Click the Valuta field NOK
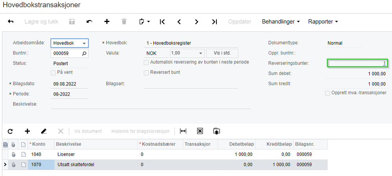Image resolution: width=392 pixels, height=176 pixels. (x=156, y=53)
